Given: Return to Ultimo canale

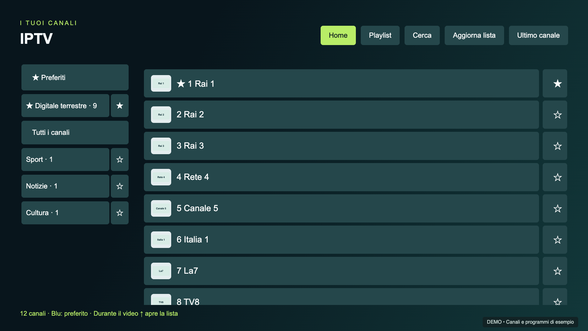Looking at the screenshot, I should point(538,35).
